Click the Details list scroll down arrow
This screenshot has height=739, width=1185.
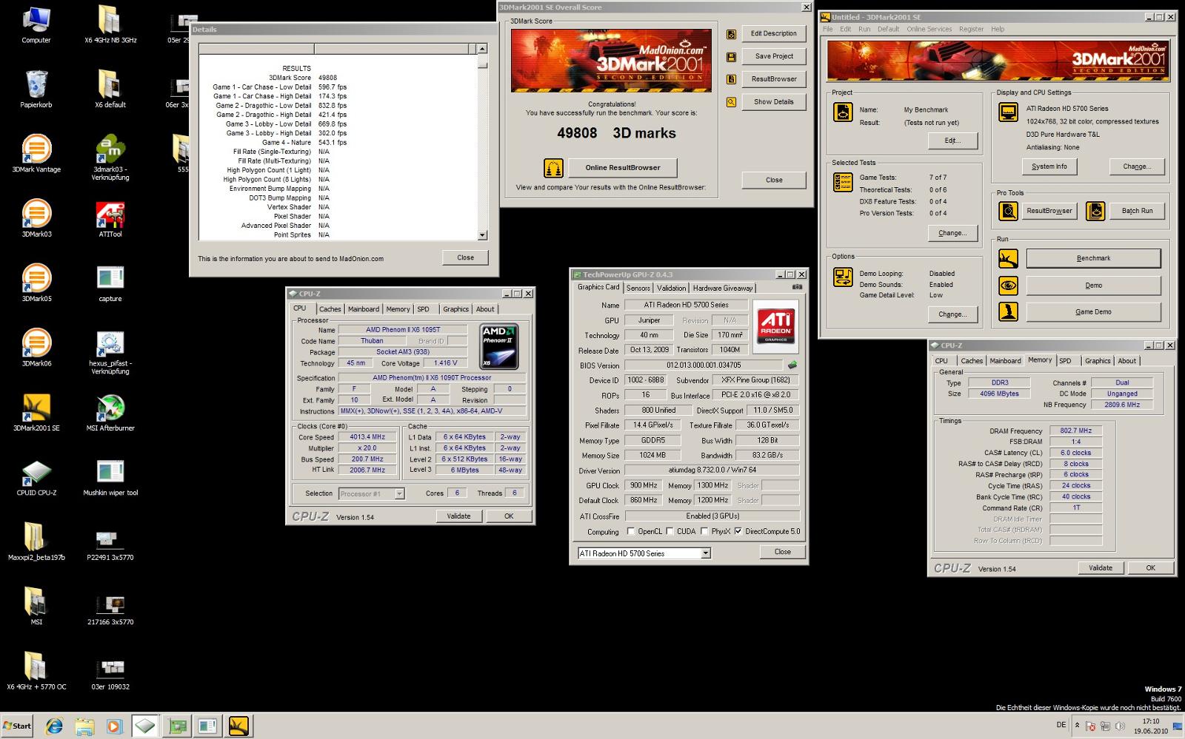pos(482,235)
